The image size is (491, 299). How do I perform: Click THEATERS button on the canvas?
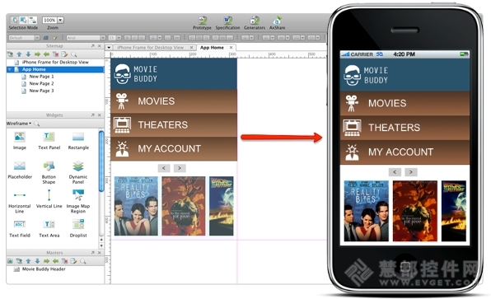pos(174,125)
